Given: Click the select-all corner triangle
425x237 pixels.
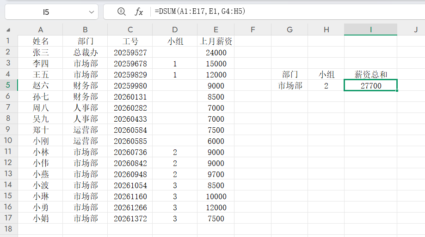Looking at the screenshot, I should point(9,30).
